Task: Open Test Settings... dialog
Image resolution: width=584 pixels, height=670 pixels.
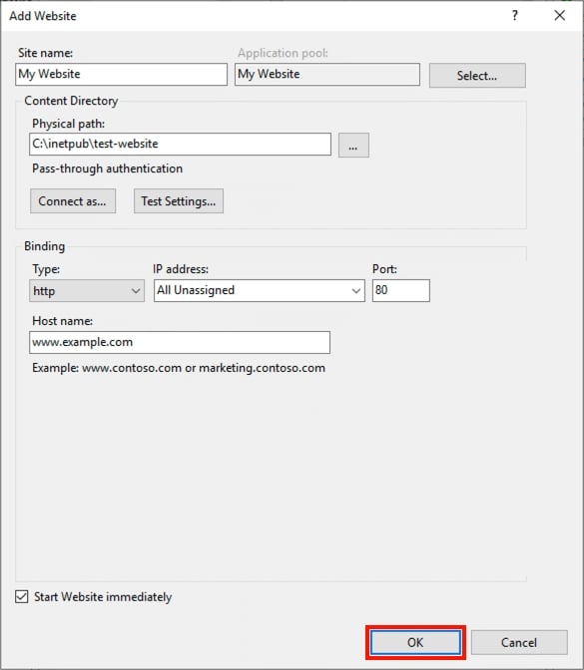Action: pos(179,200)
